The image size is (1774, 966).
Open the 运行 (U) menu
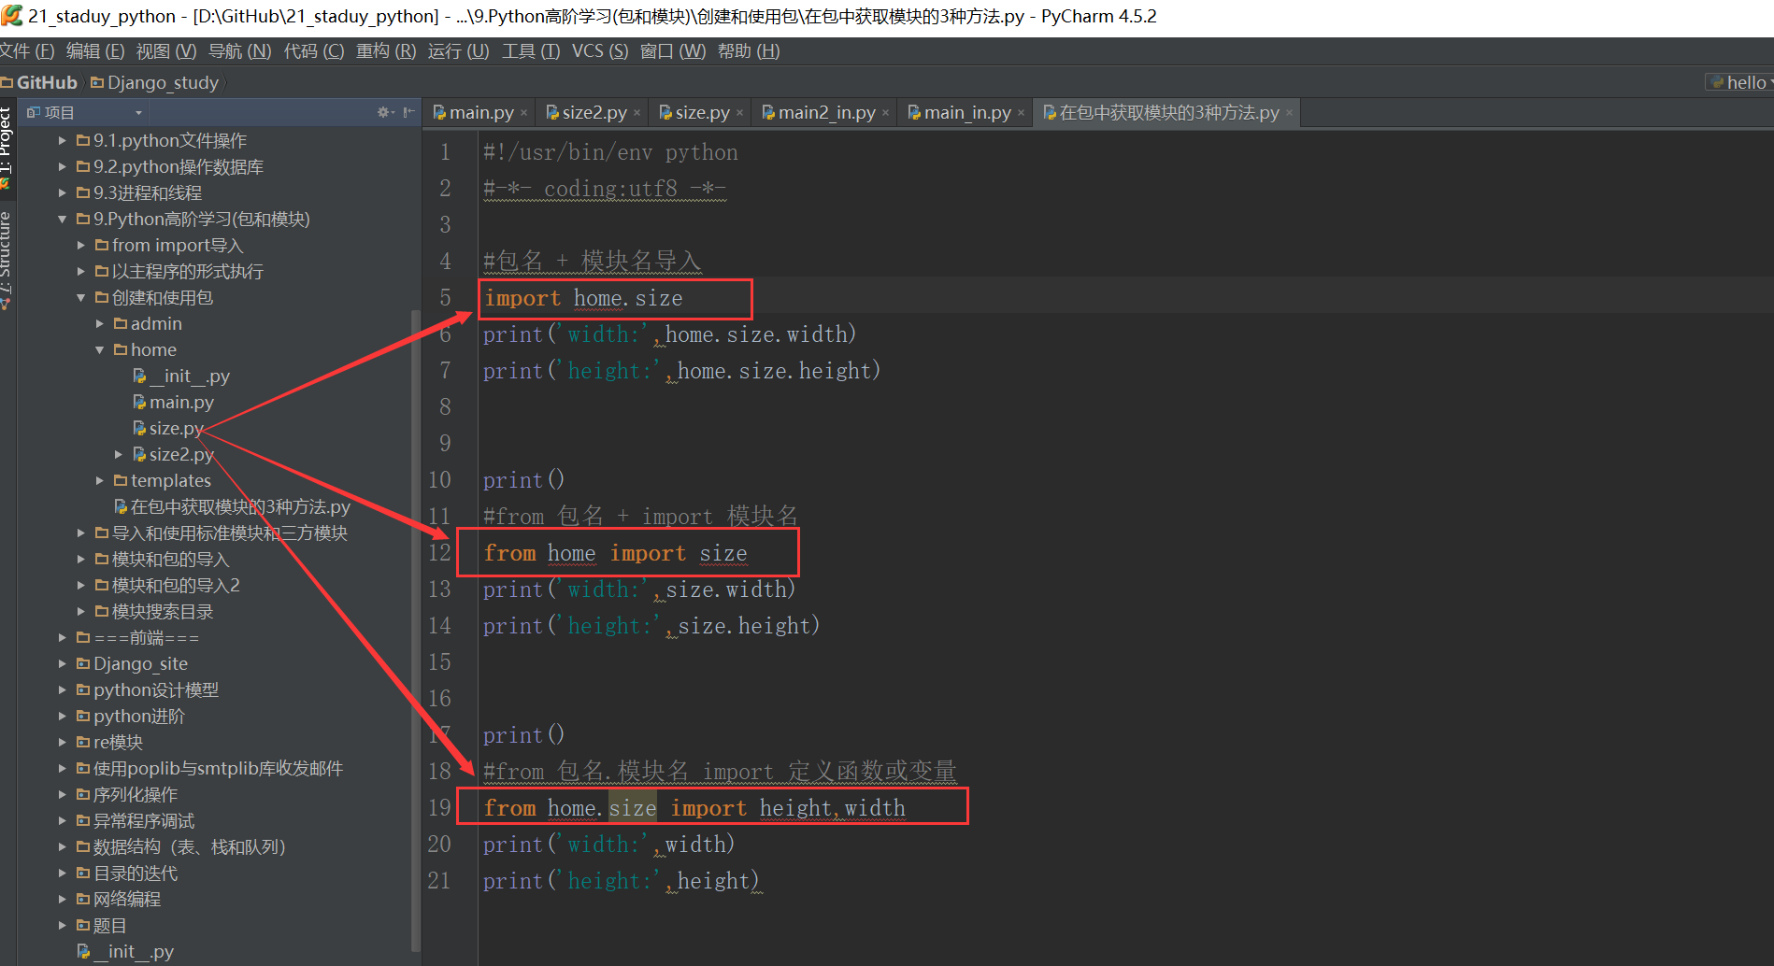(458, 51)
